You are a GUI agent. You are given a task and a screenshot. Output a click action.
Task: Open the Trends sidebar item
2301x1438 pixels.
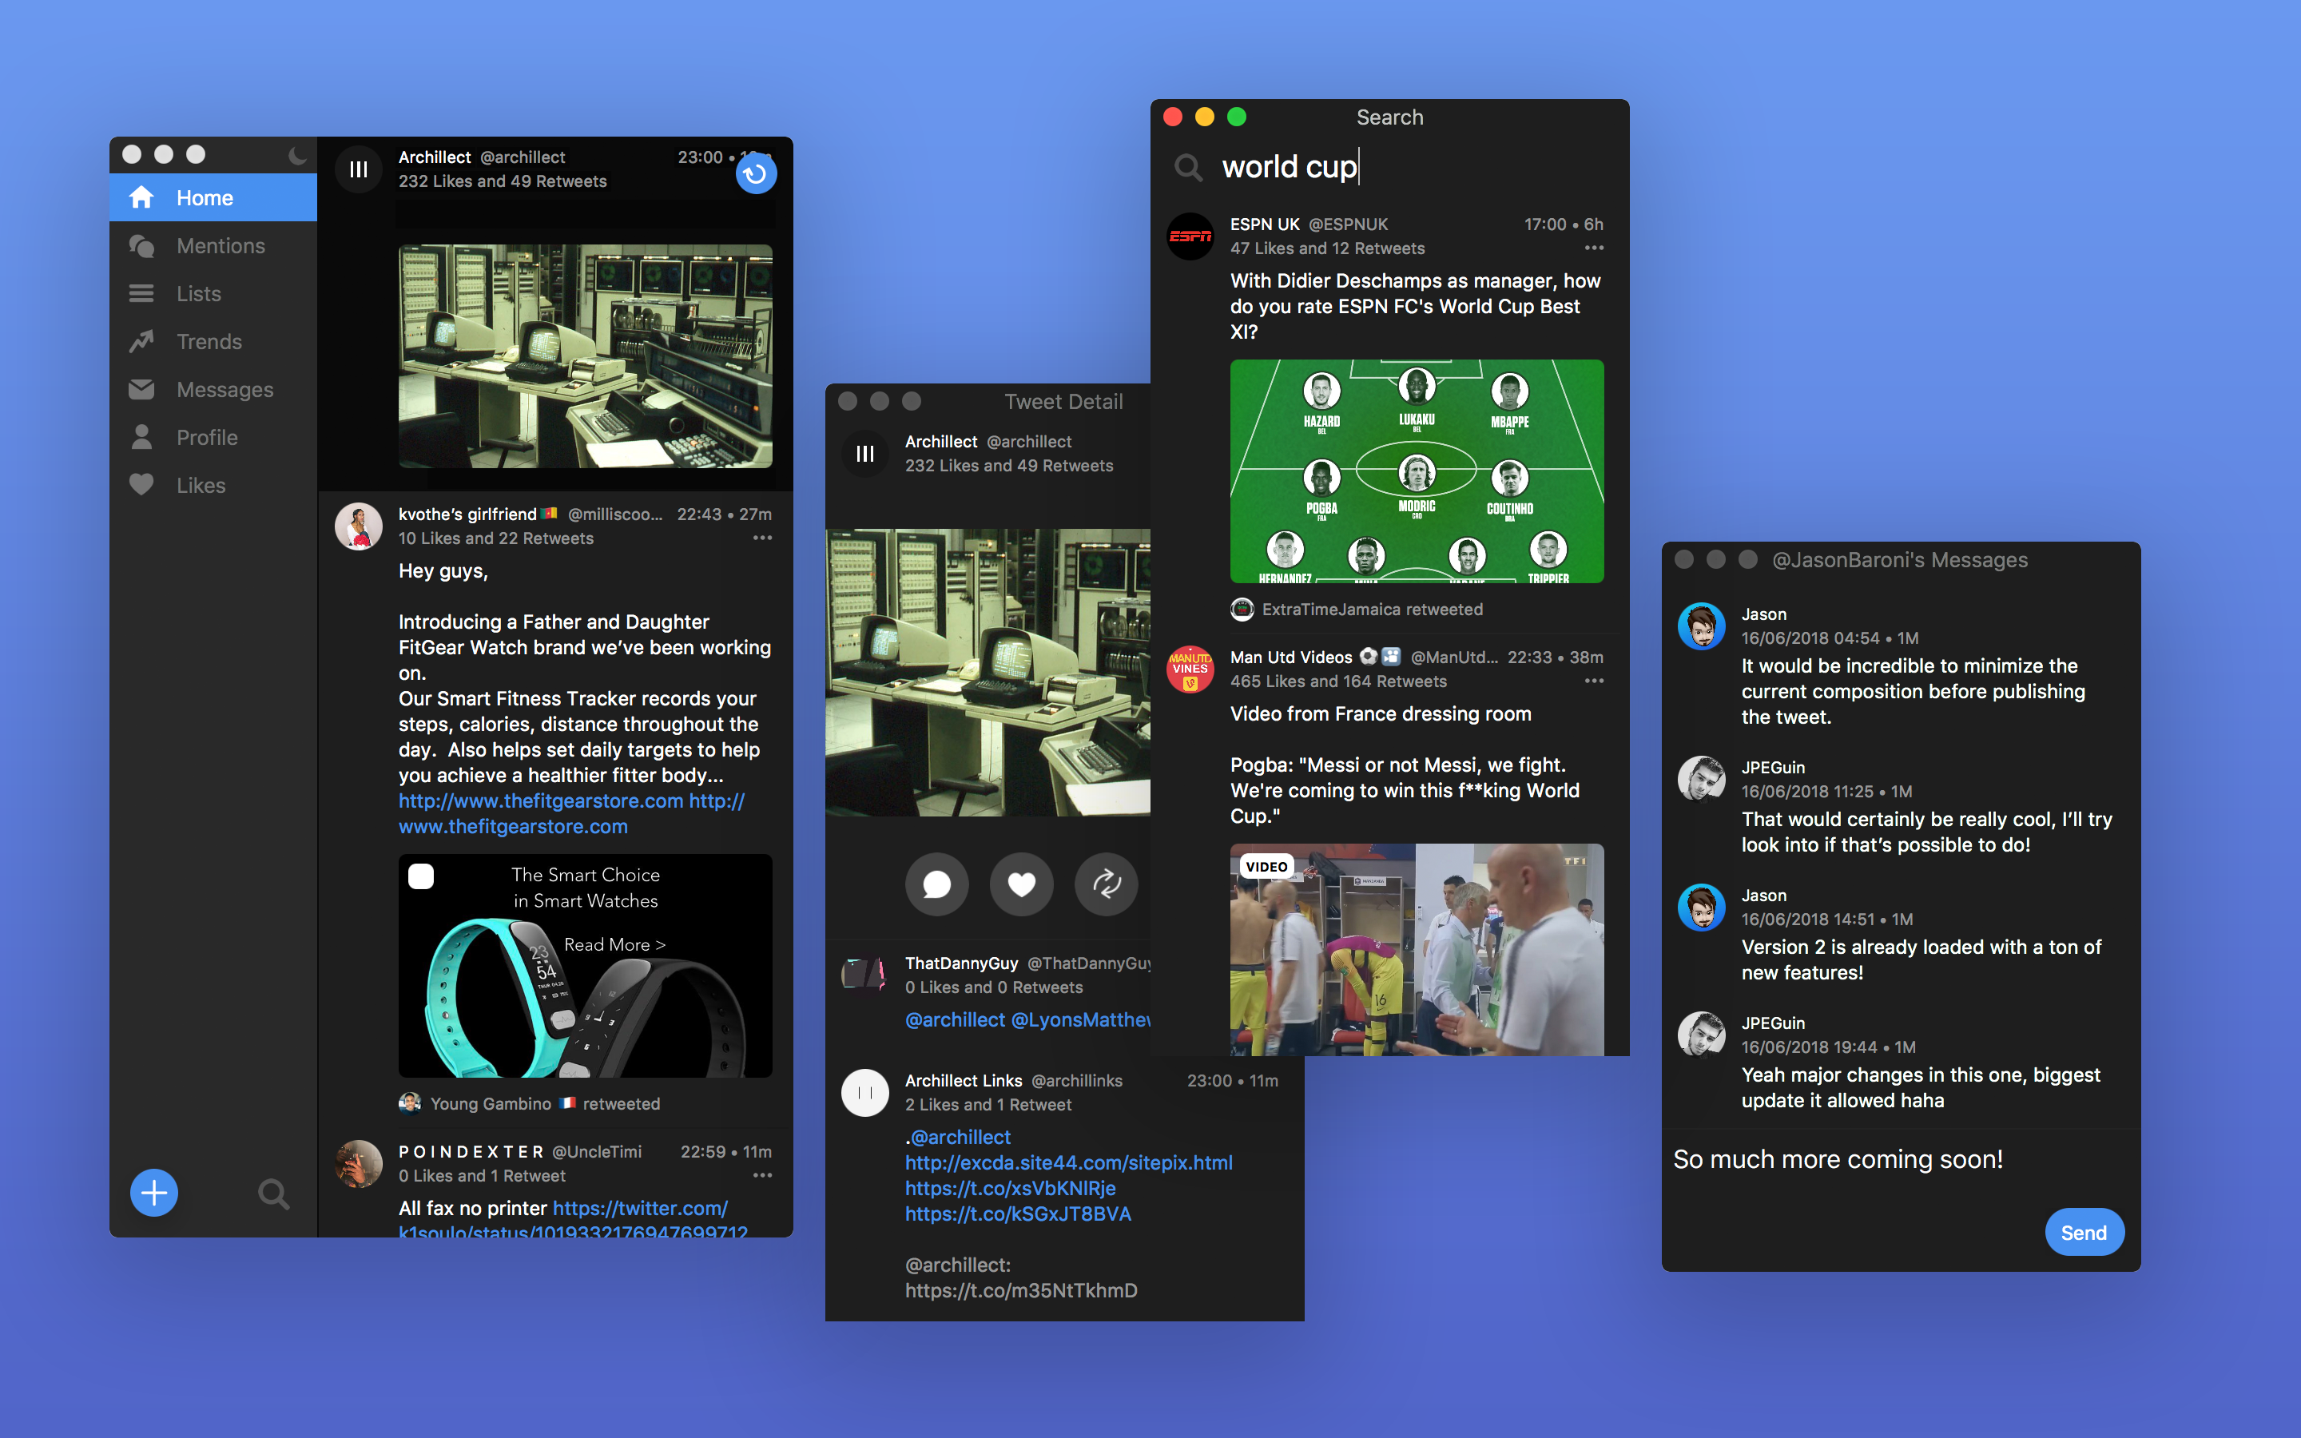[x=209, y=341]
